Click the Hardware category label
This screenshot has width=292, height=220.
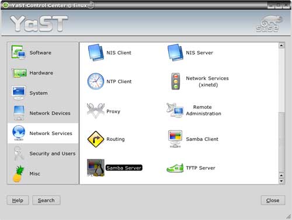pyautogui.click(x=41, y=73)
